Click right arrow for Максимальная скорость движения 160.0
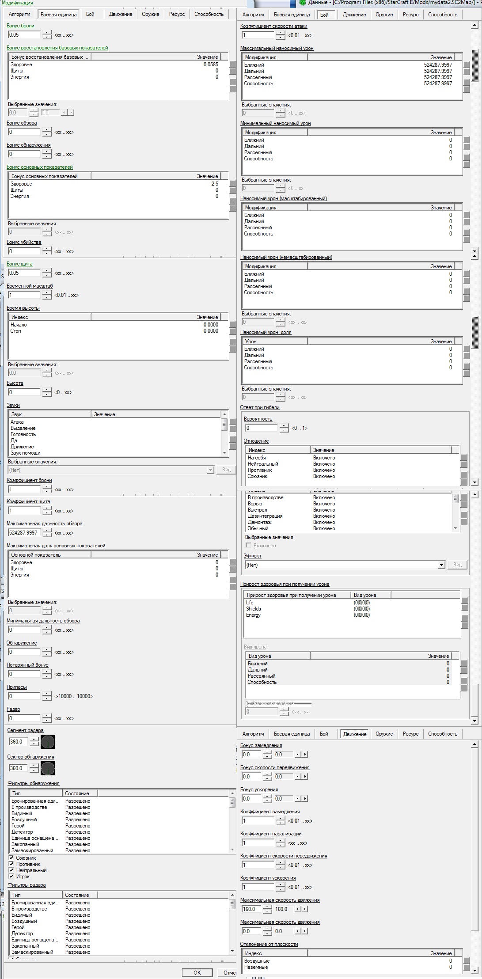The width and height of the screenshot is (482, 979). (305, 909)
